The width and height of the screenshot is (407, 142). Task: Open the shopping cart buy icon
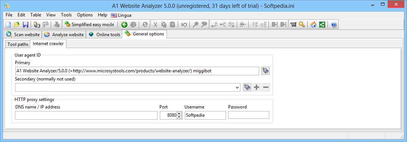[x=293, y=25]
